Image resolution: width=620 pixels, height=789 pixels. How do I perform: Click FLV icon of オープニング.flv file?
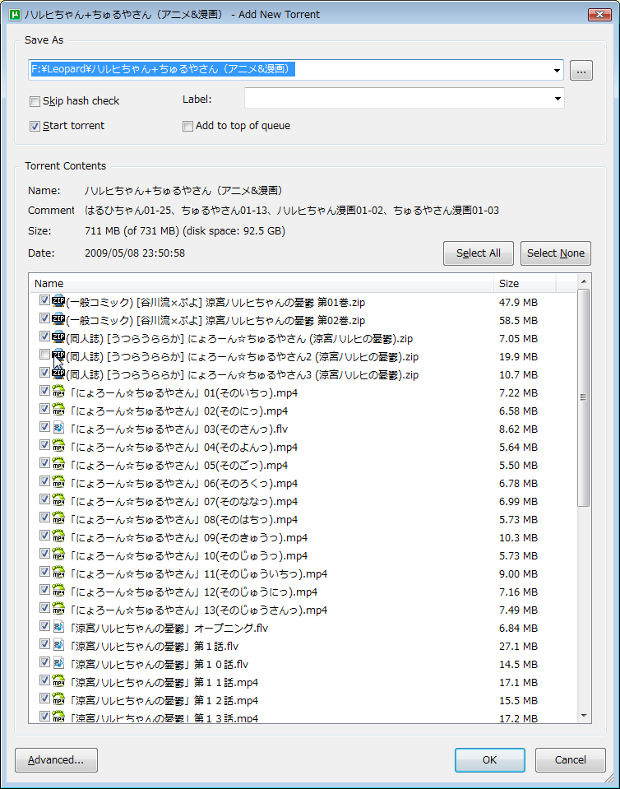[x=58, y=628]
